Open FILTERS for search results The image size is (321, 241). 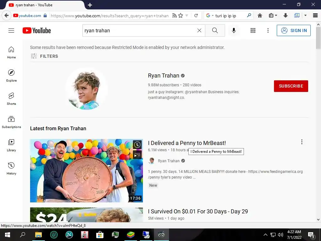[44, 56]
